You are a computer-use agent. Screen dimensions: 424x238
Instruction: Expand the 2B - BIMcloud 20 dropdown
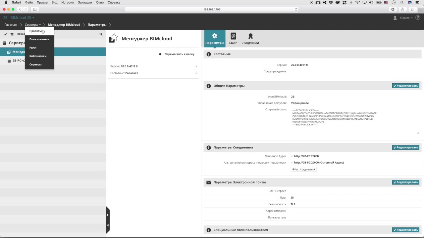point(19,18)
